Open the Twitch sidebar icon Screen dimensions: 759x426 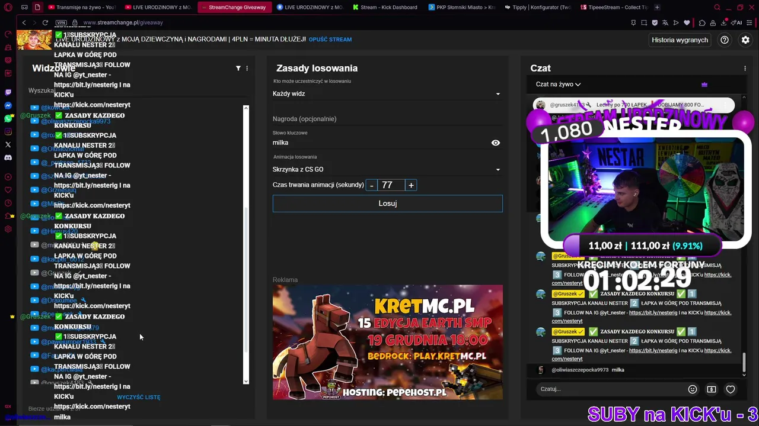coord(8,92)
